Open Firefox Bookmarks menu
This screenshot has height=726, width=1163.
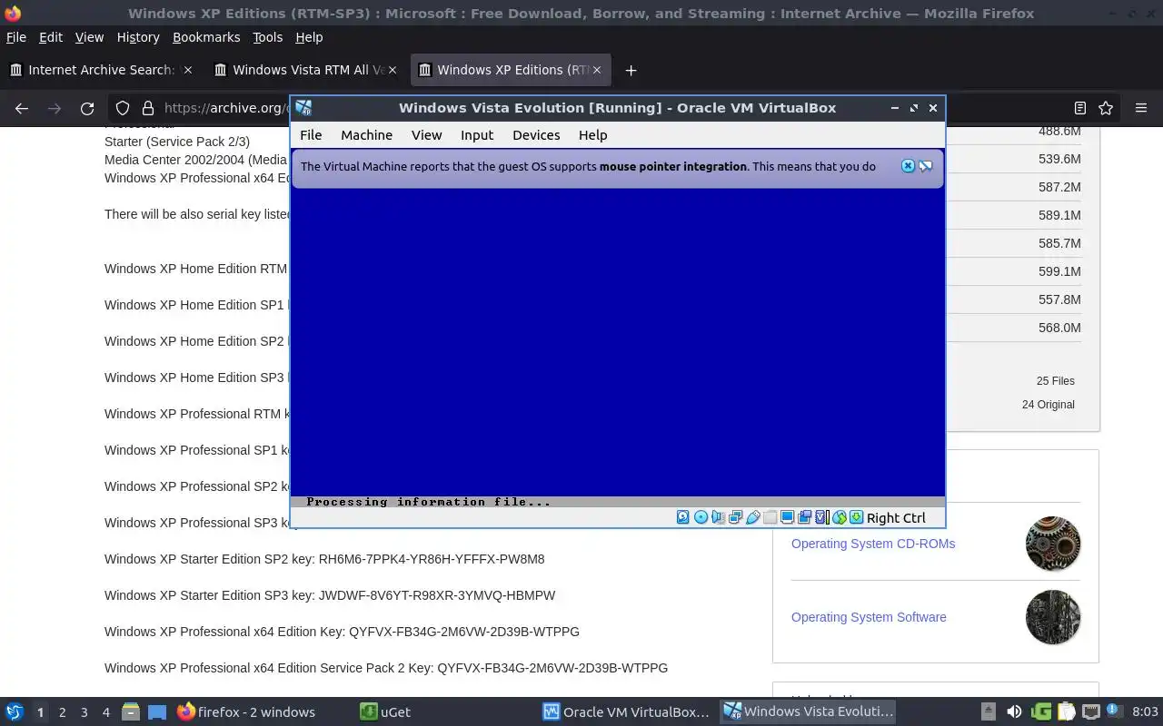pyautogui.click(x=206, y=37)
